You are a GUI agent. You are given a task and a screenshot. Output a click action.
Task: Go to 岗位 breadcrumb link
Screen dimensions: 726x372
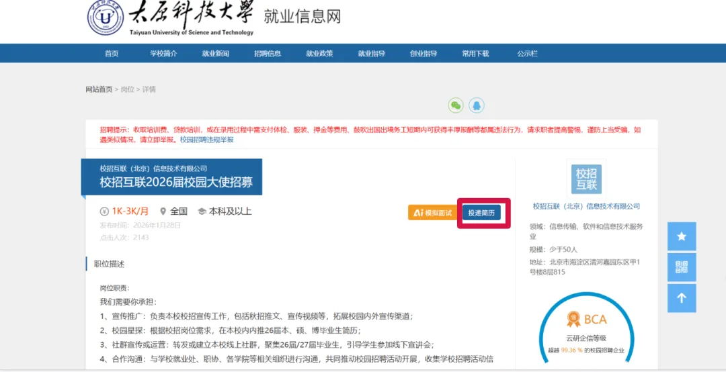pyautogui.click(x=127, y=89)
